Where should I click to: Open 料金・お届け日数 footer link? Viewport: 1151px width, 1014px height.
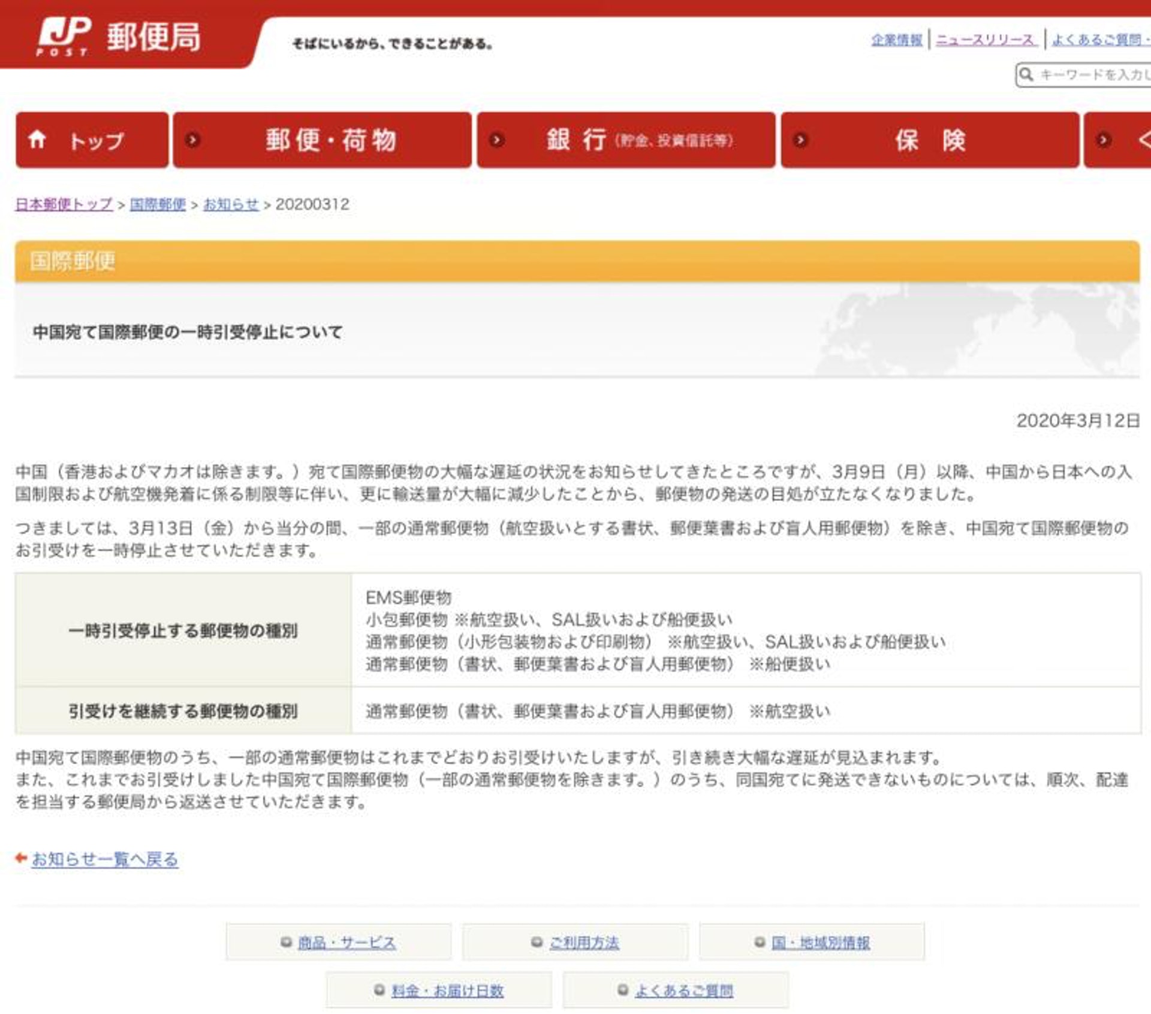click(447, 991)
